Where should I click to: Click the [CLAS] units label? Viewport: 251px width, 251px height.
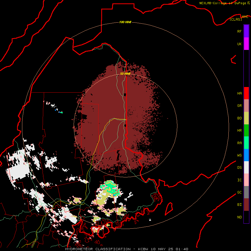(x=236, y=19)
